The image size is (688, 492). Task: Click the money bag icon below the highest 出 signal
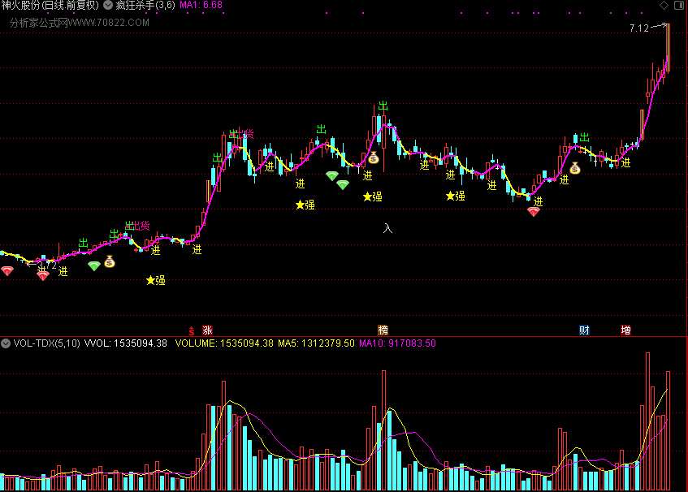tap(374, 158)
